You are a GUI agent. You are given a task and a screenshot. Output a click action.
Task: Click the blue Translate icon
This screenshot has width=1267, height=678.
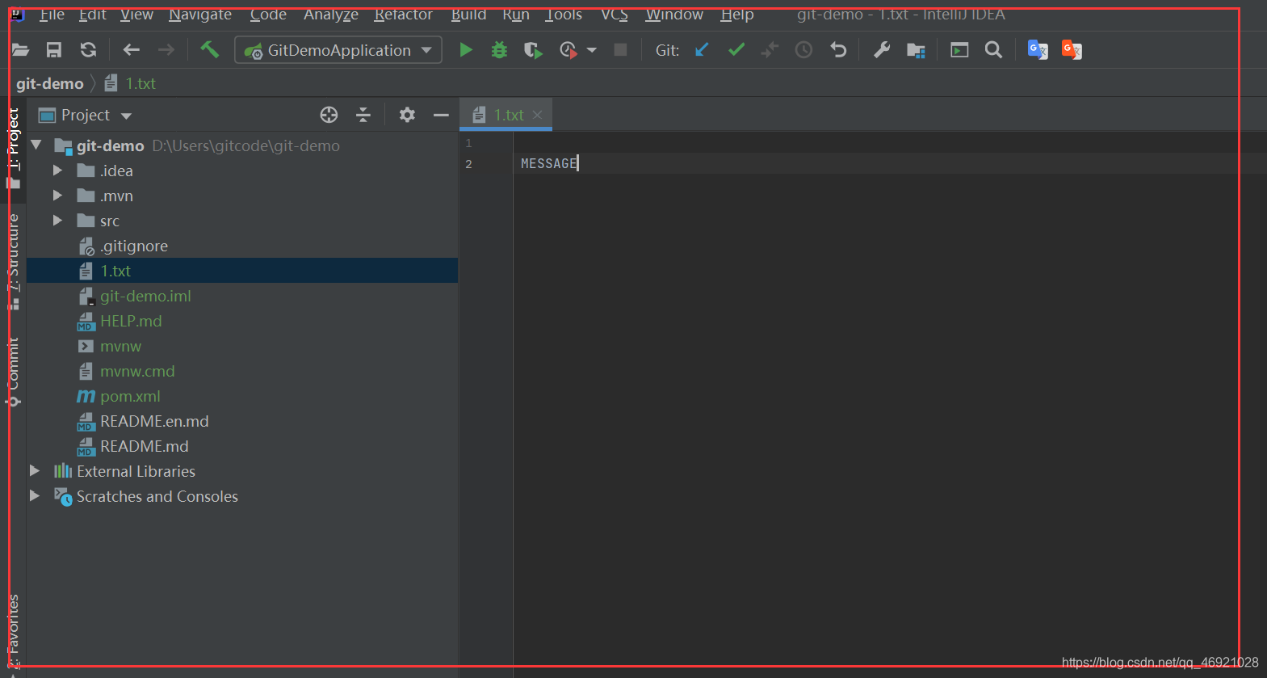point(1038,50)
